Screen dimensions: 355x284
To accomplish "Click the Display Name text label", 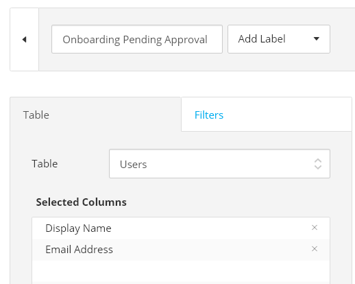I will [78, 228].
